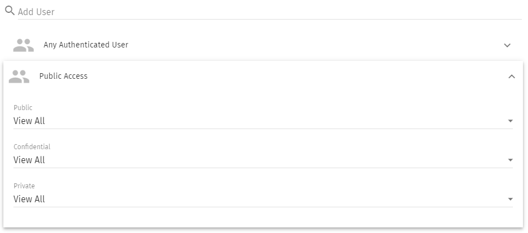Click middle of the Confidential select field
Image resolution: width=528 pixels, height=233 pixels.
263,160
